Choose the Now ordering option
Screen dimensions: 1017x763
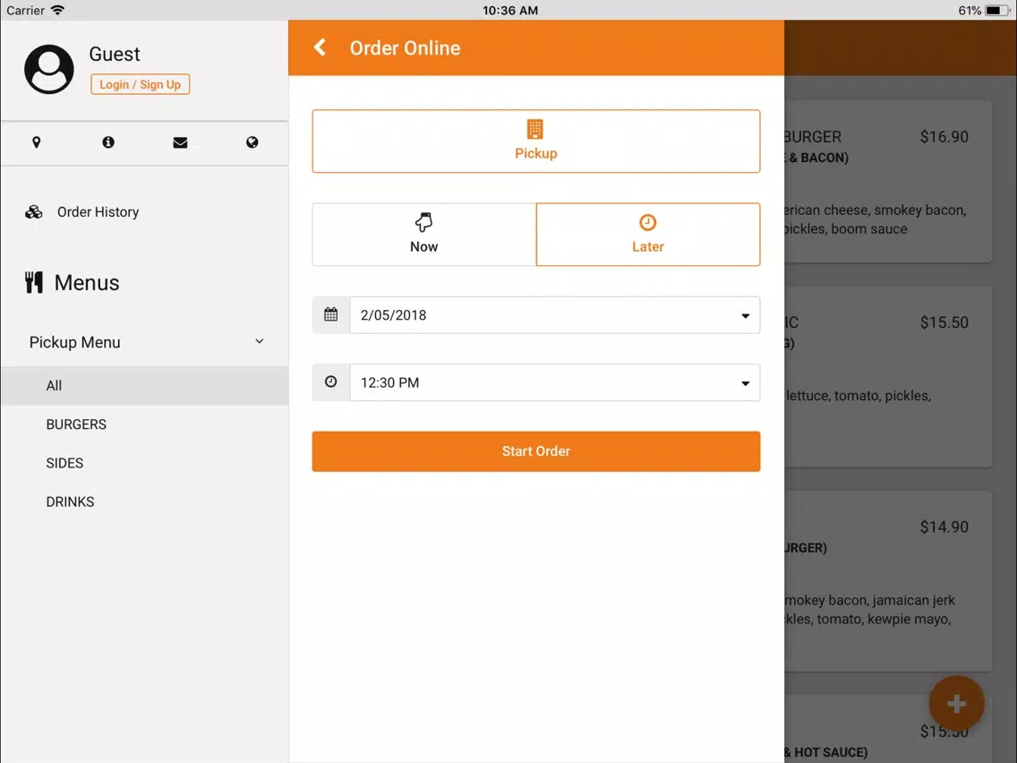point(424,235)
